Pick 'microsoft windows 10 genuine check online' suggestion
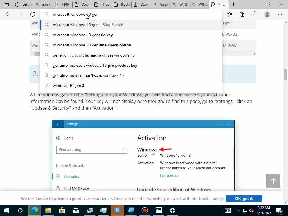This screenshot has width=288, height=216. click(131, 45)
